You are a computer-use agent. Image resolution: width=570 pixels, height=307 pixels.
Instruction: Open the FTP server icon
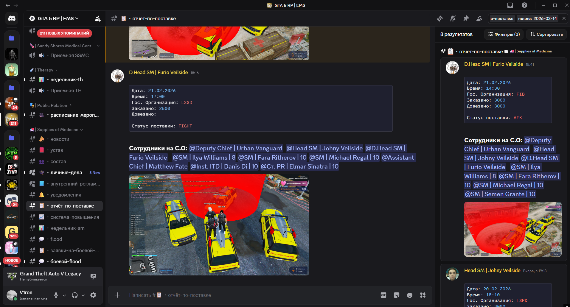coord(12,154)
